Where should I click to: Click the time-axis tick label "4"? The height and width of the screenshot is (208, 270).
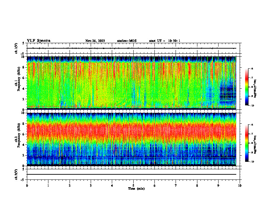point(112,186)
